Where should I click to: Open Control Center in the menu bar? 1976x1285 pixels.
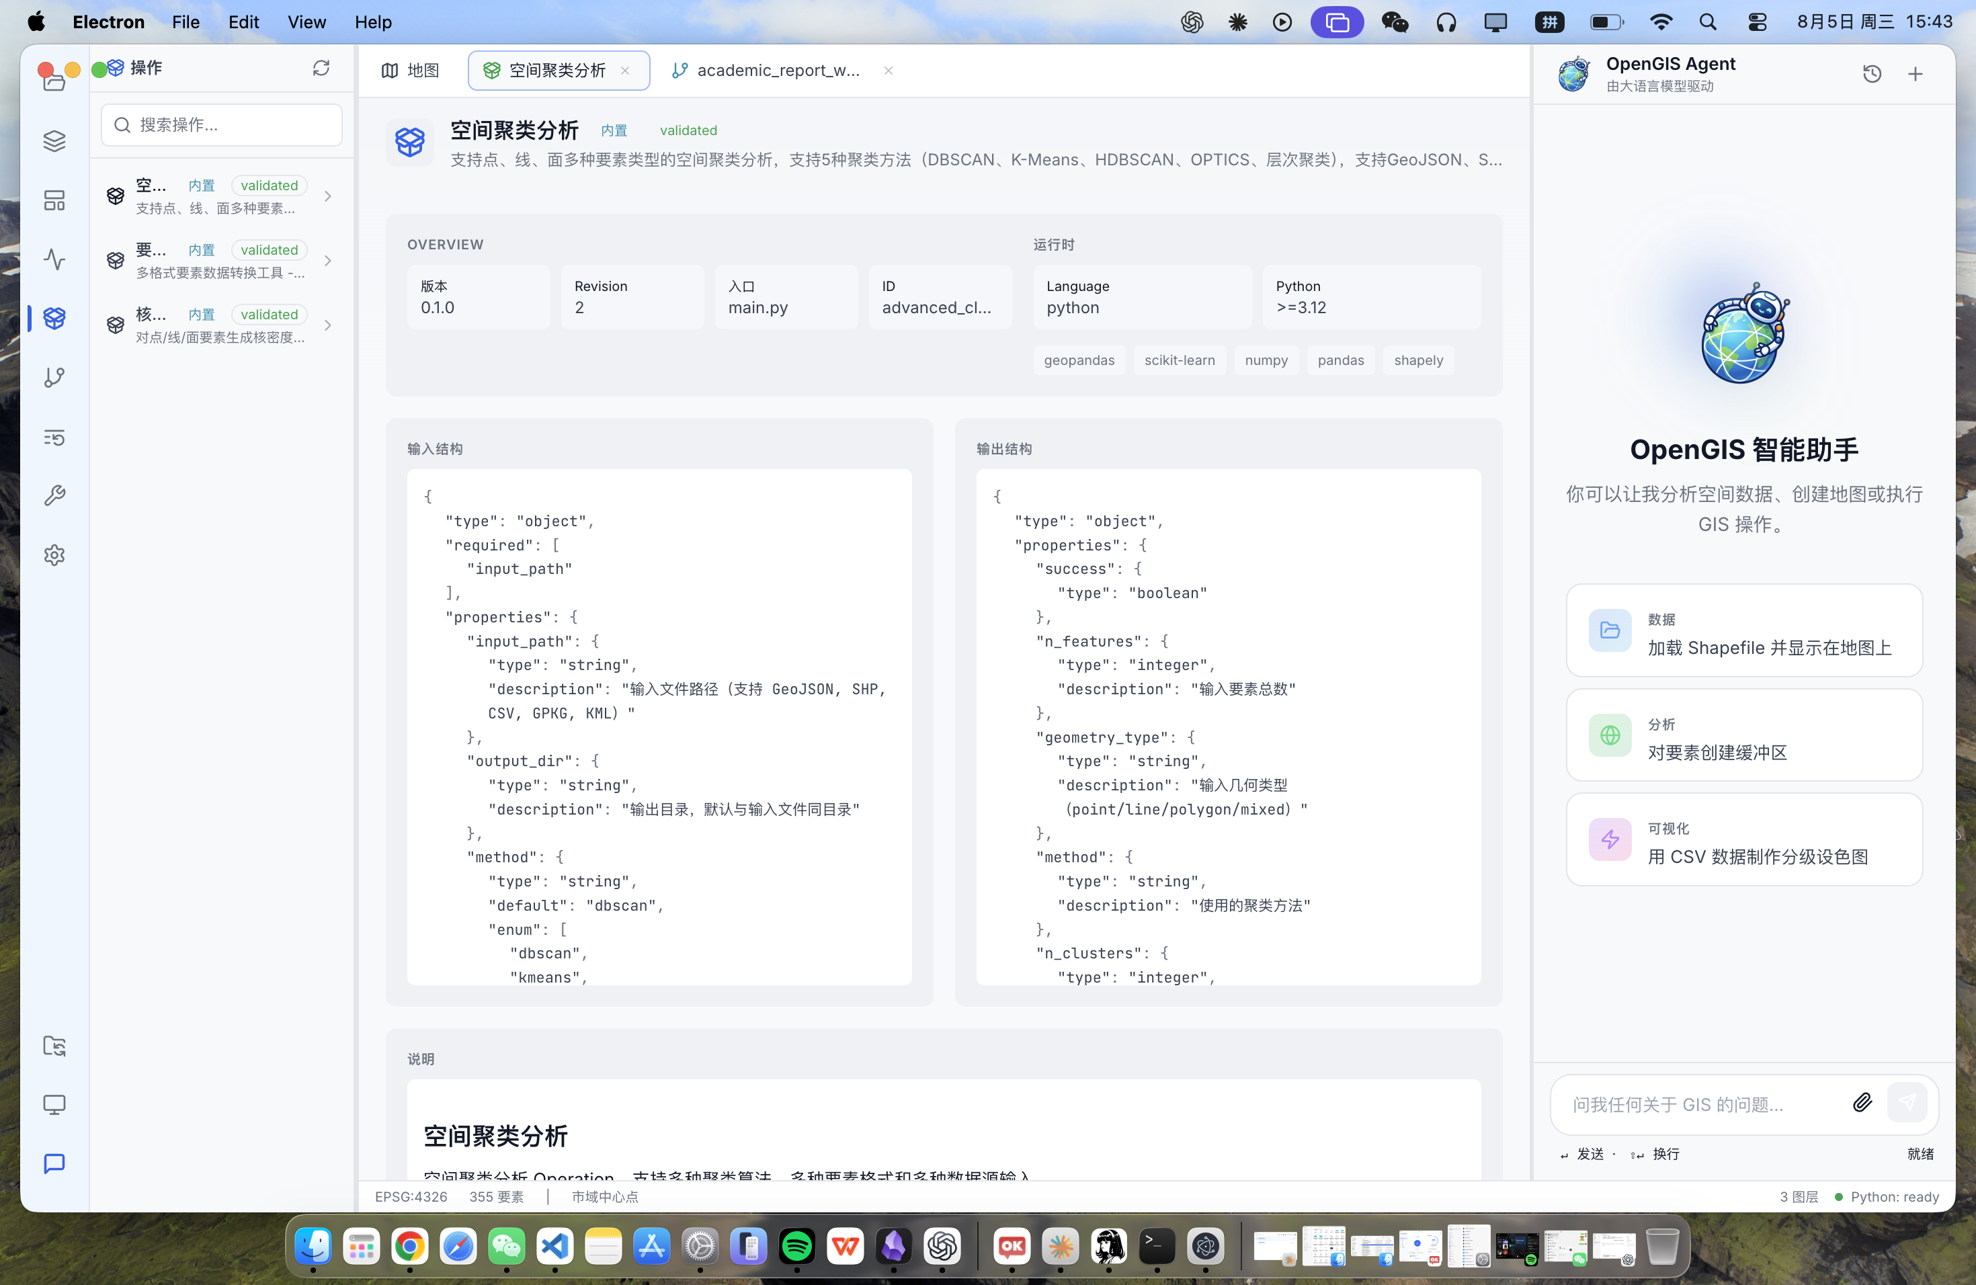(x=1758, y=22)
